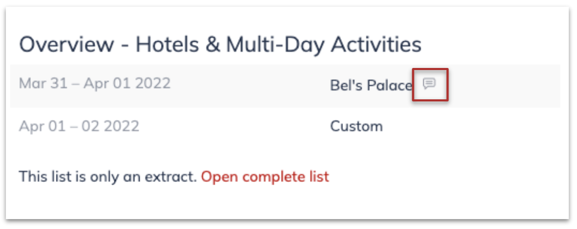Screen dimensions: 577x229
Task: Click the word Custom in the second row
Action: click(x=356, y=127)
